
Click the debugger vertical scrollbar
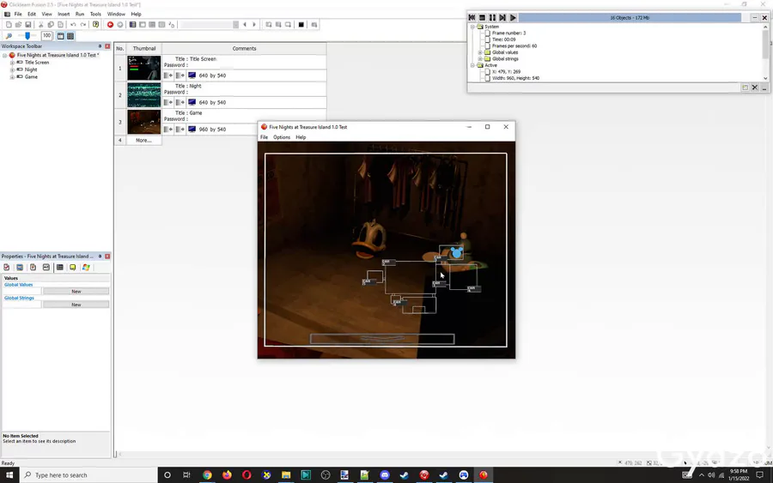pos(765,52)
